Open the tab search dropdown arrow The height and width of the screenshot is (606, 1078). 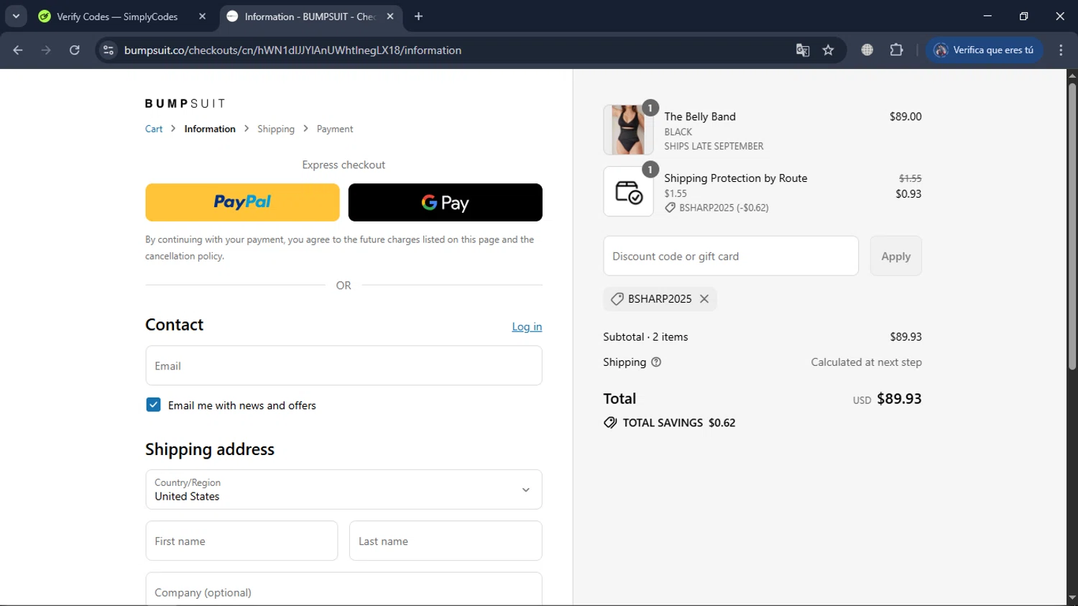[x=16, y=16]
